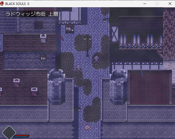Click the diamond-shaped item slot in the HUD

[x=9, y=133]
